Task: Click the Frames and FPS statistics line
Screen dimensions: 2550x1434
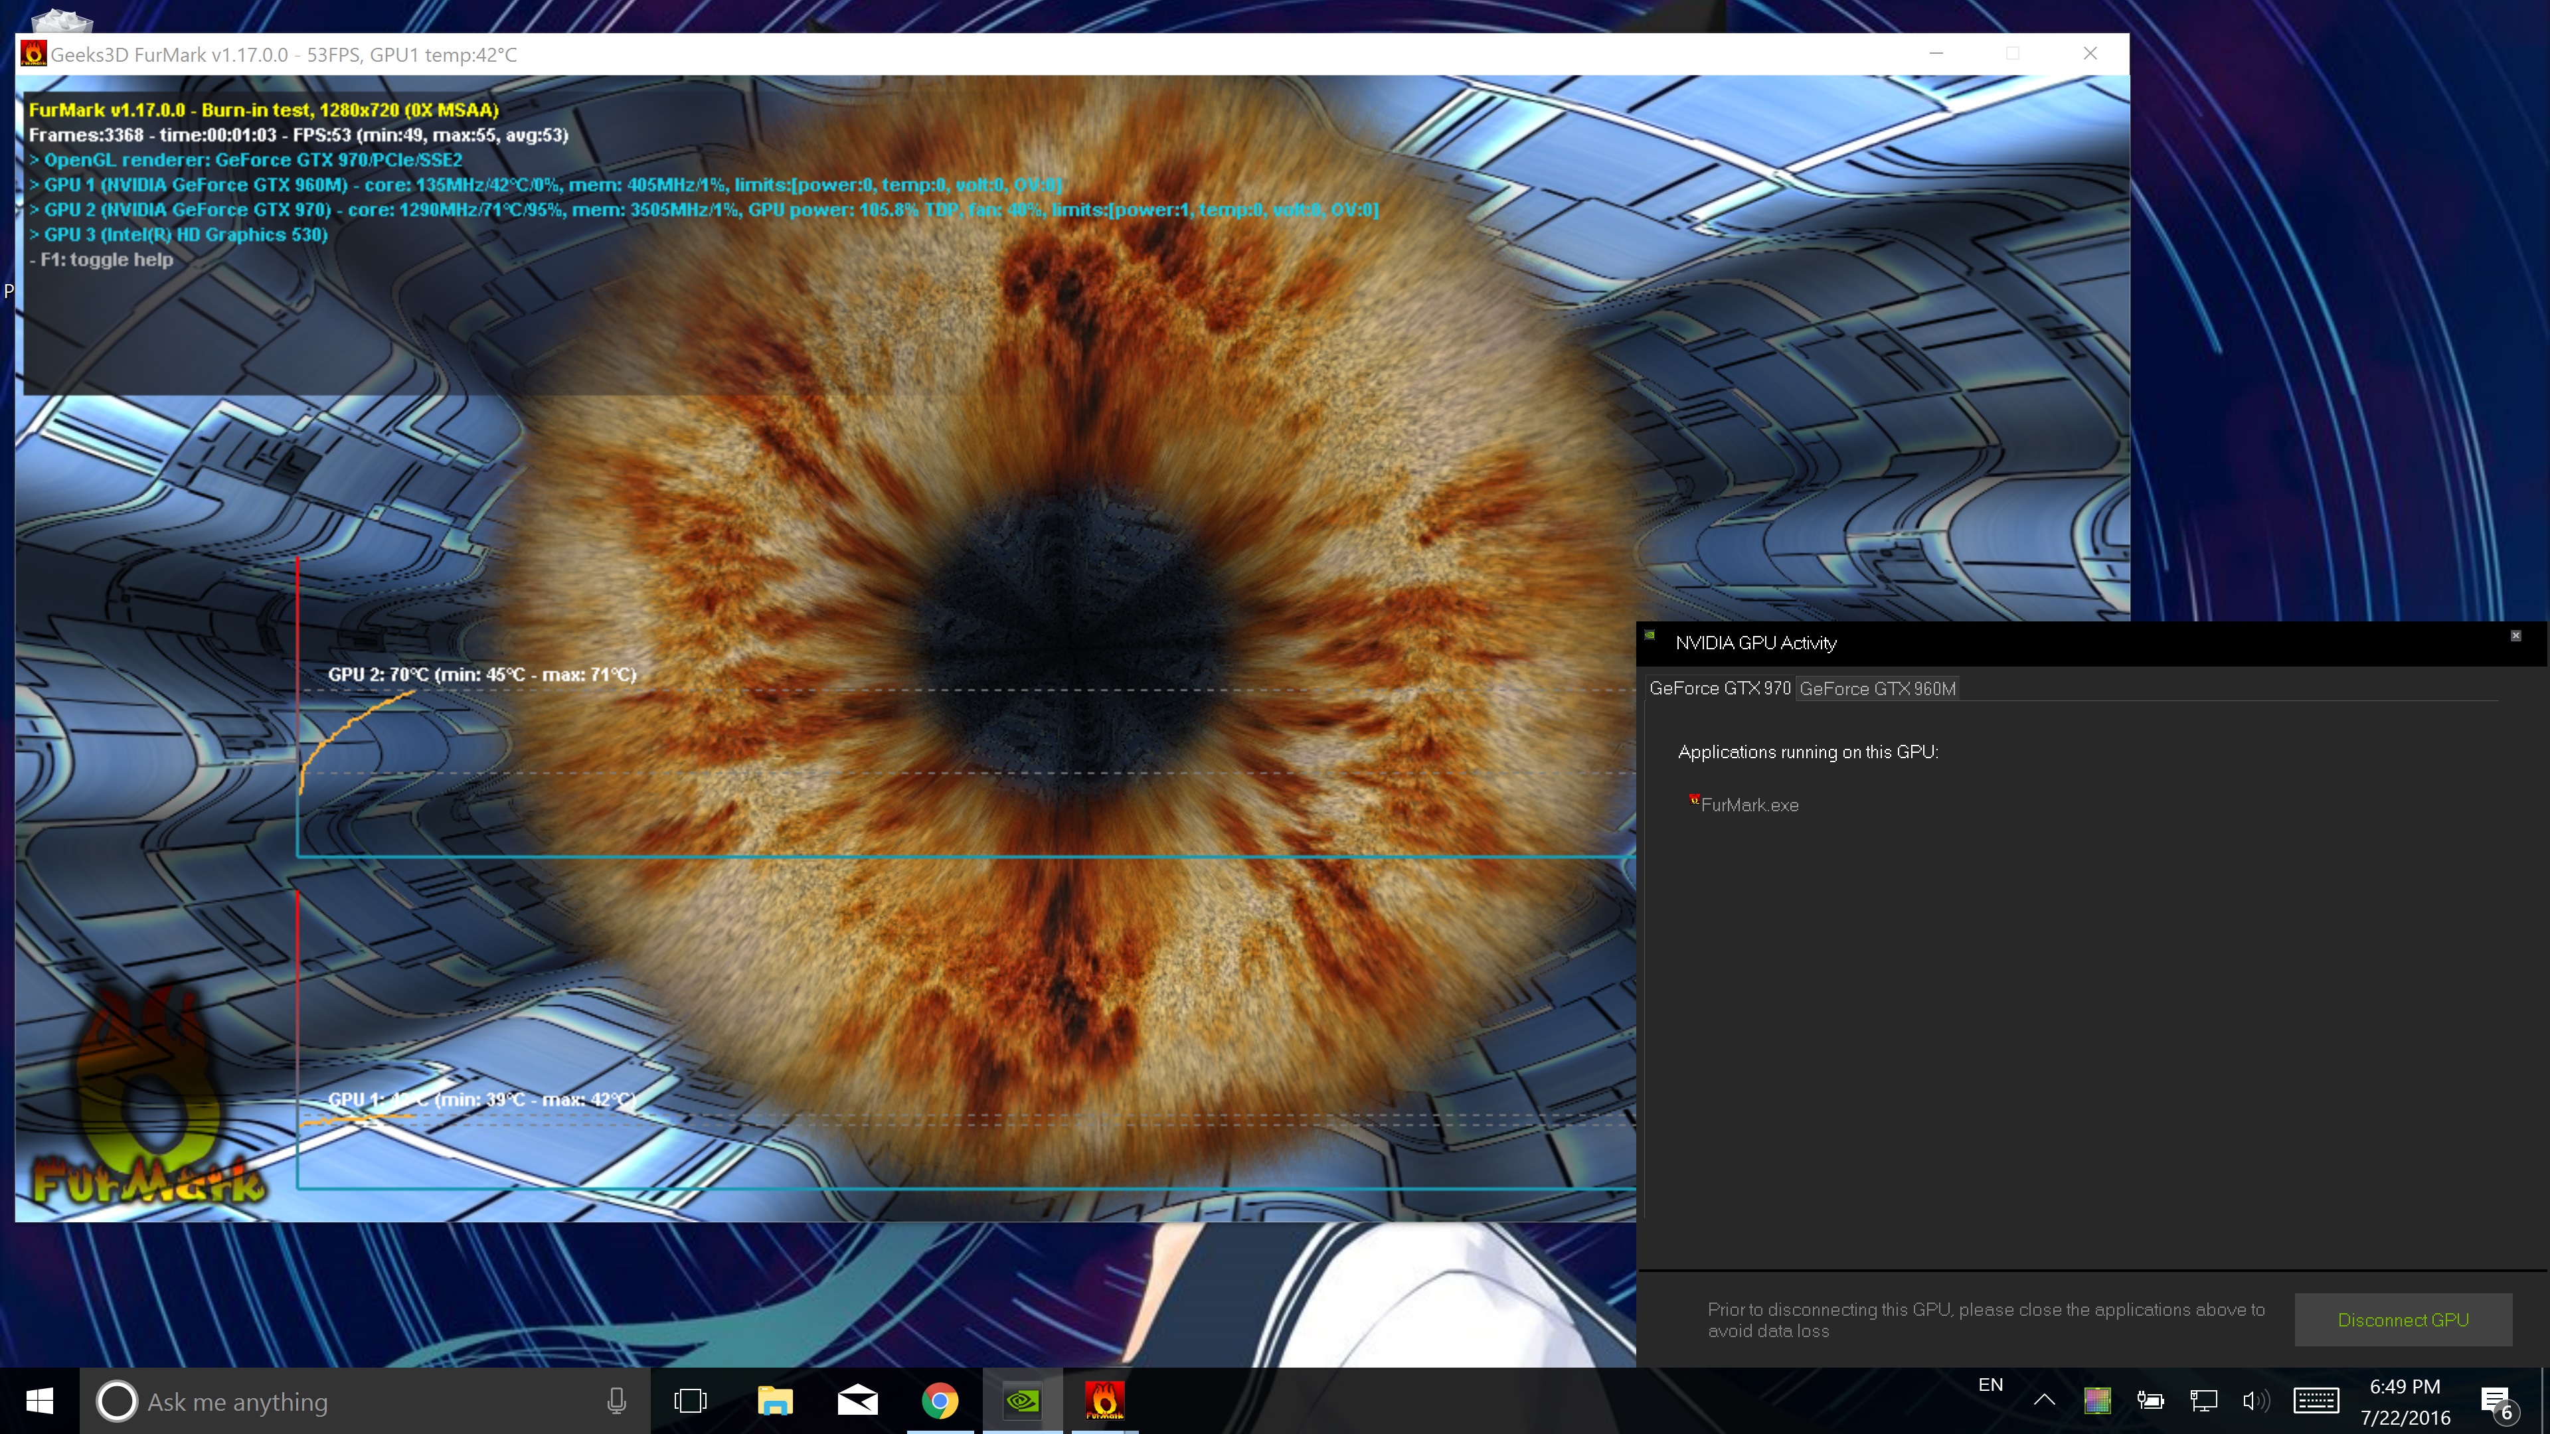Action: pos(299,135)
